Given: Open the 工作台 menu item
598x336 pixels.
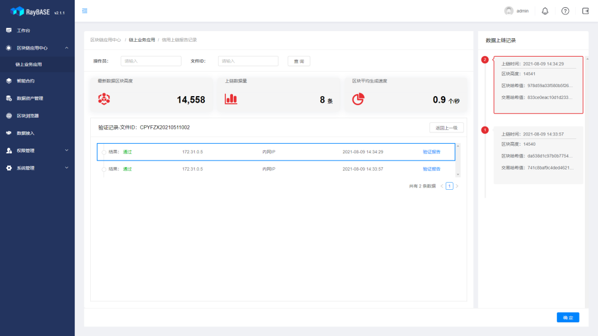Looking at the screenshot, I should tap(24, 30).
